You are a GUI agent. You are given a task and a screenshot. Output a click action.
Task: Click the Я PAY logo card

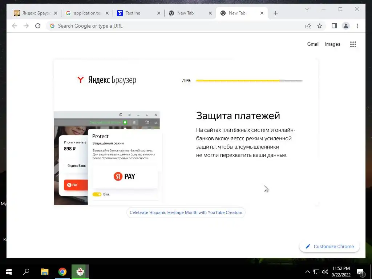[125, 177]
